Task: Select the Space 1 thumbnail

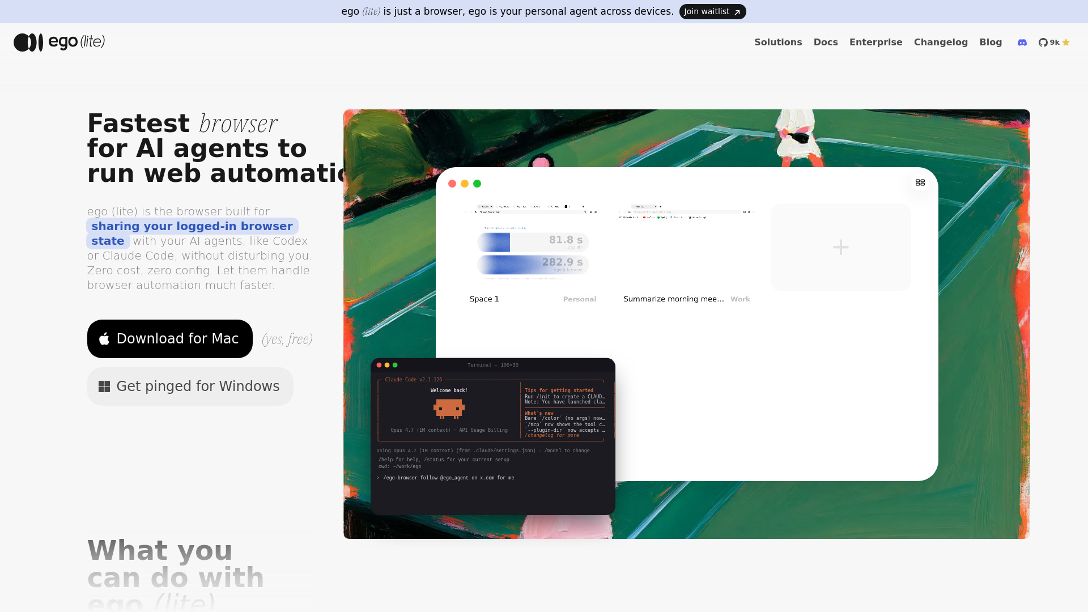Action: (x=533, y=247)
